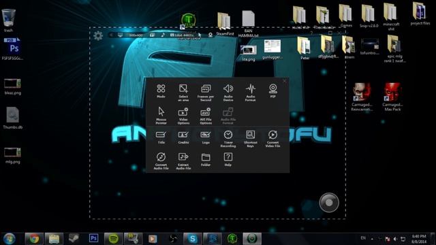436x245 pixels.
Task: Open the Credits overlay option
Action: 183,137
